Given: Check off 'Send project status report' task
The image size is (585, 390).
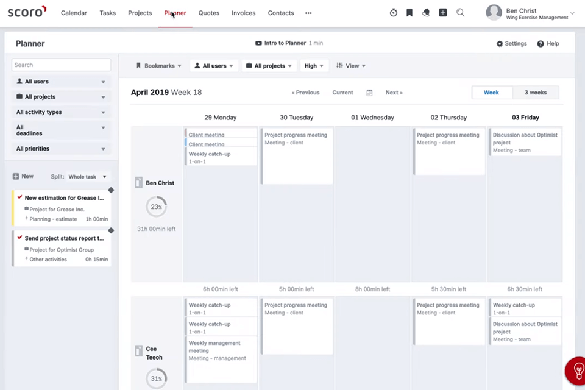Looking at the screenshot, I should tap(20, 238).
